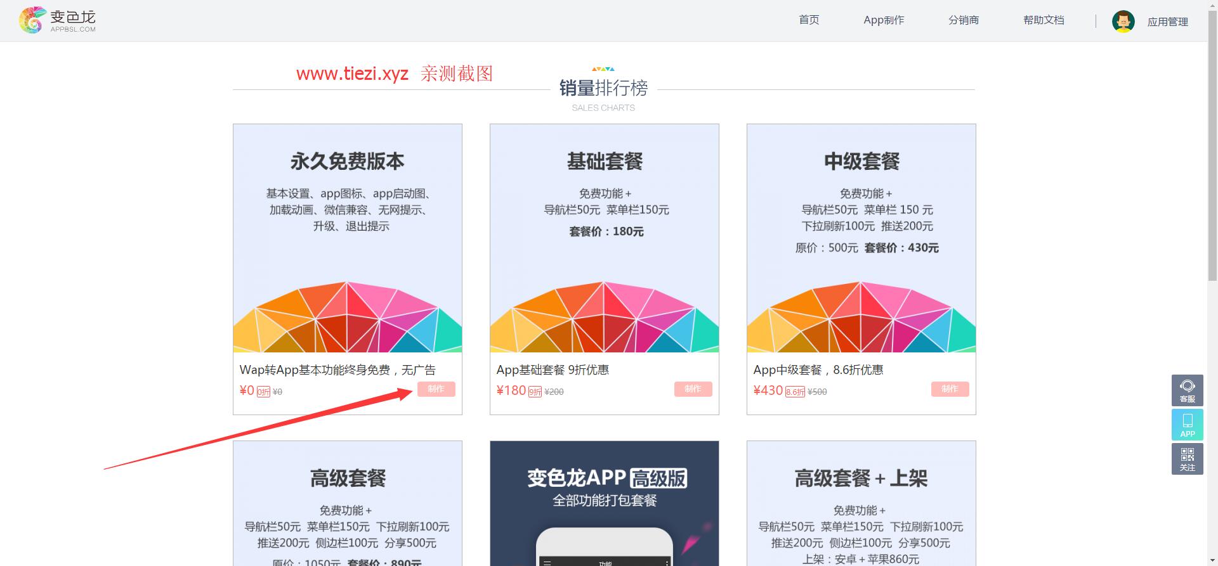The image size is (1218, 566).
Task: Open the 高级套餐 card image
Action: coord(348,503)
